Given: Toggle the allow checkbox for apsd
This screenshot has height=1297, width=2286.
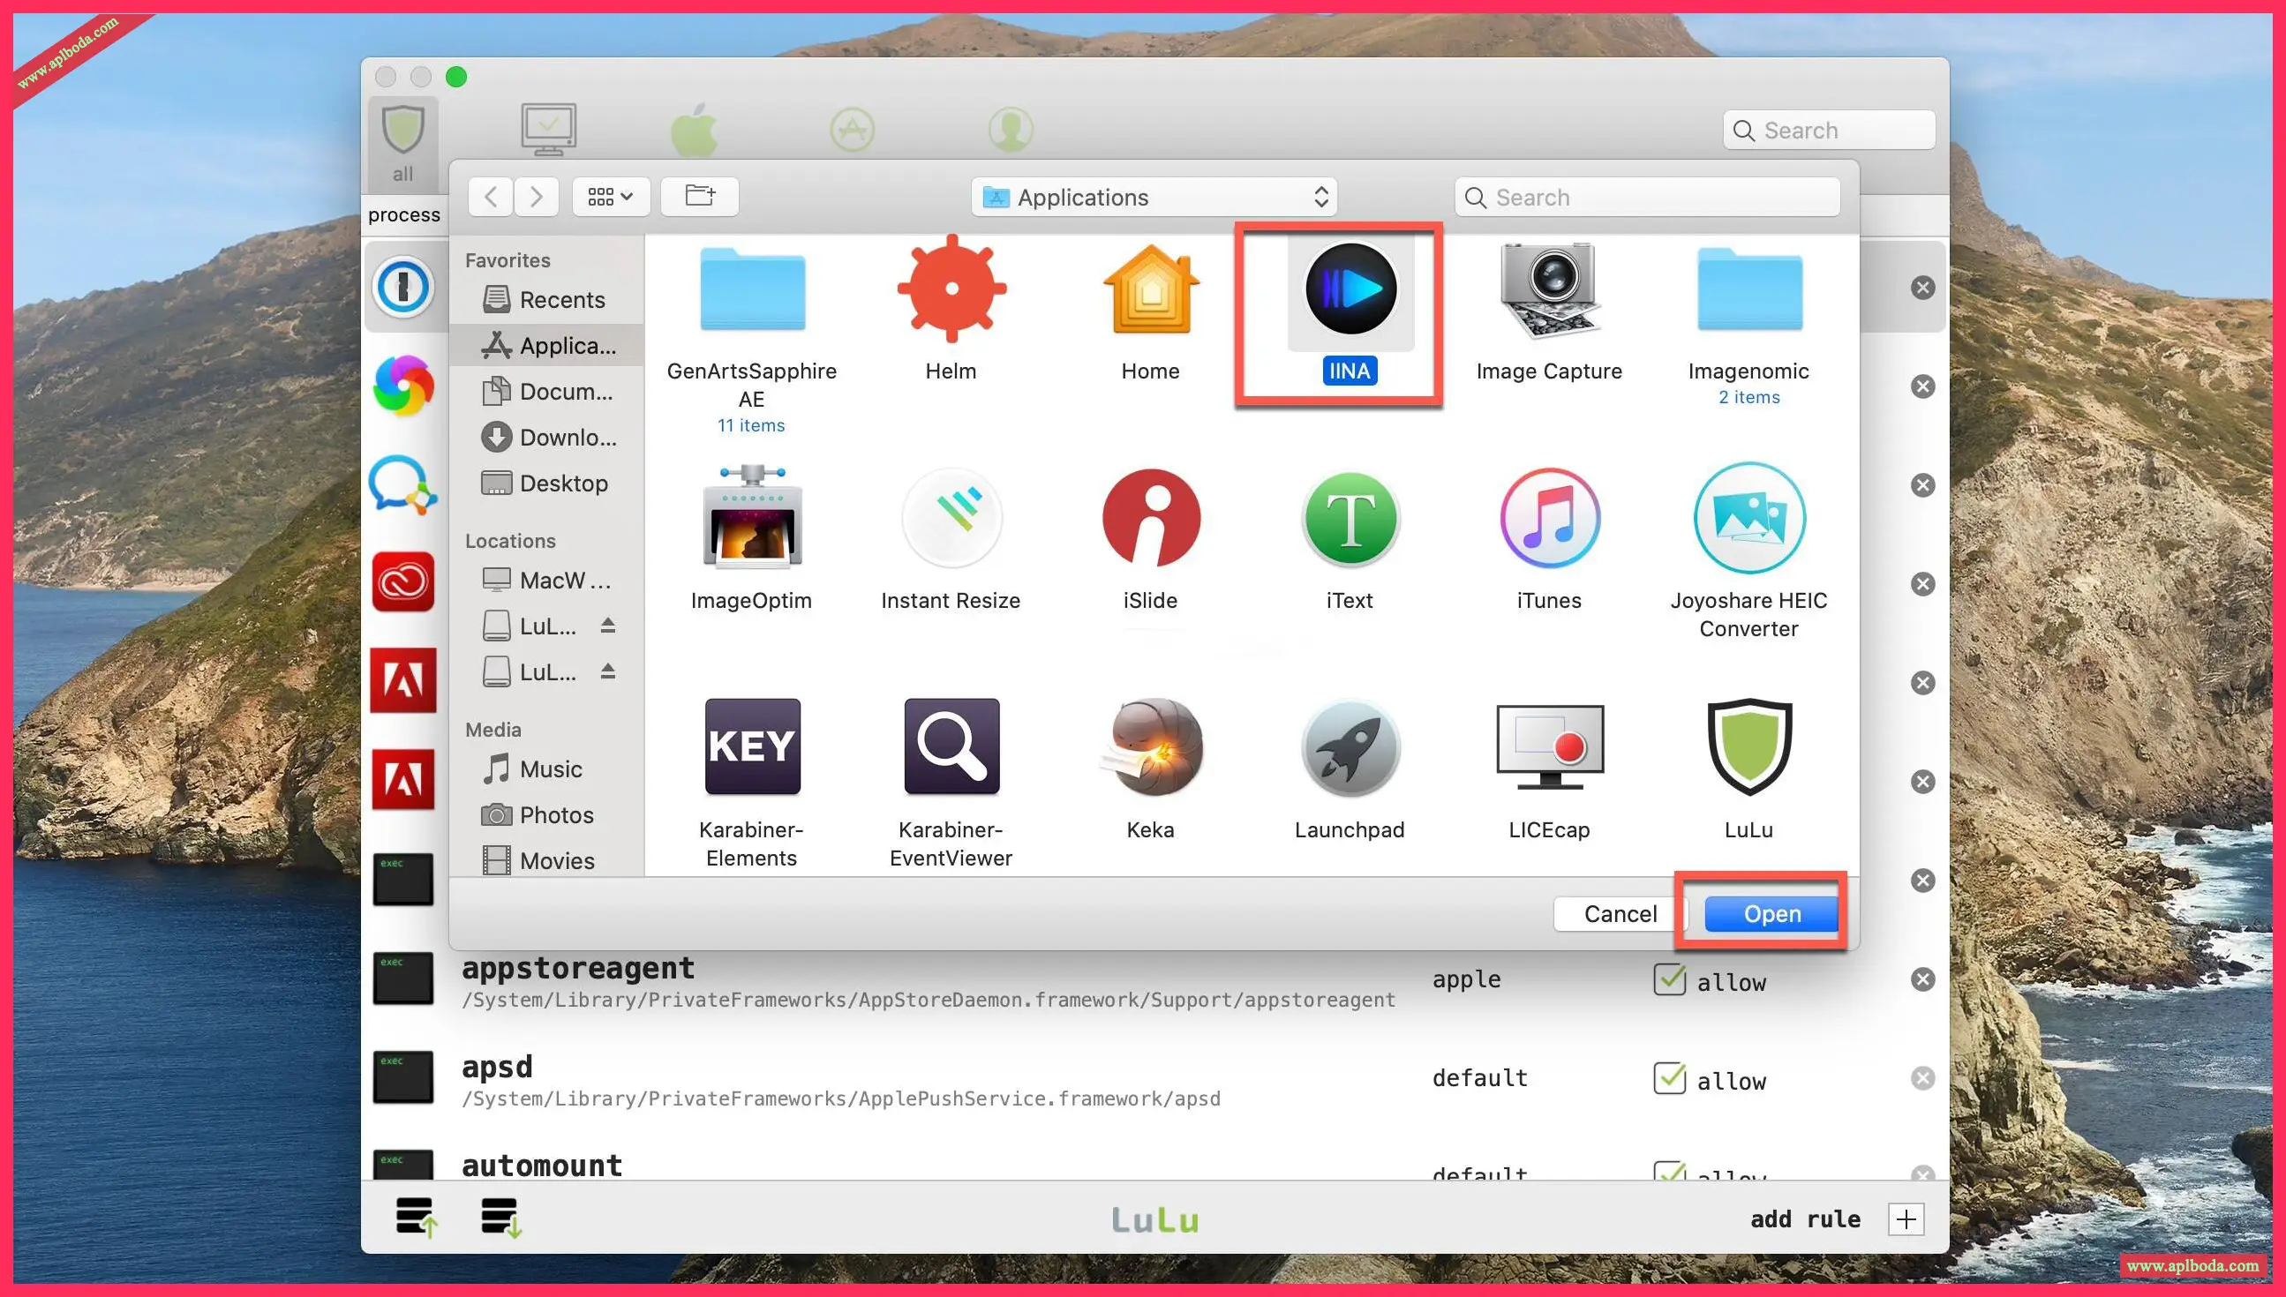Looking at the screenshot, I should [x=1669, y=1079].
